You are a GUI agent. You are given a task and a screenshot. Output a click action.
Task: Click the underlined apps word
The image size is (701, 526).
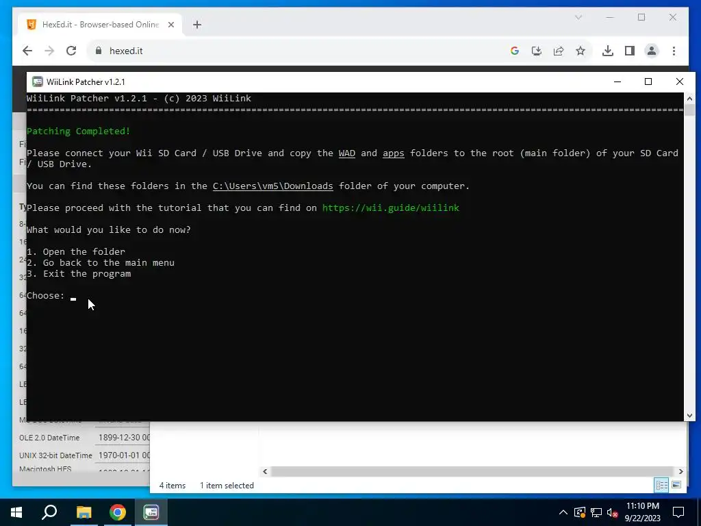tap(394, 153)
